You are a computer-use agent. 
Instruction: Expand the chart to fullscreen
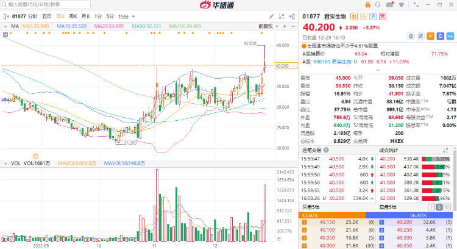tap(282, 16)
